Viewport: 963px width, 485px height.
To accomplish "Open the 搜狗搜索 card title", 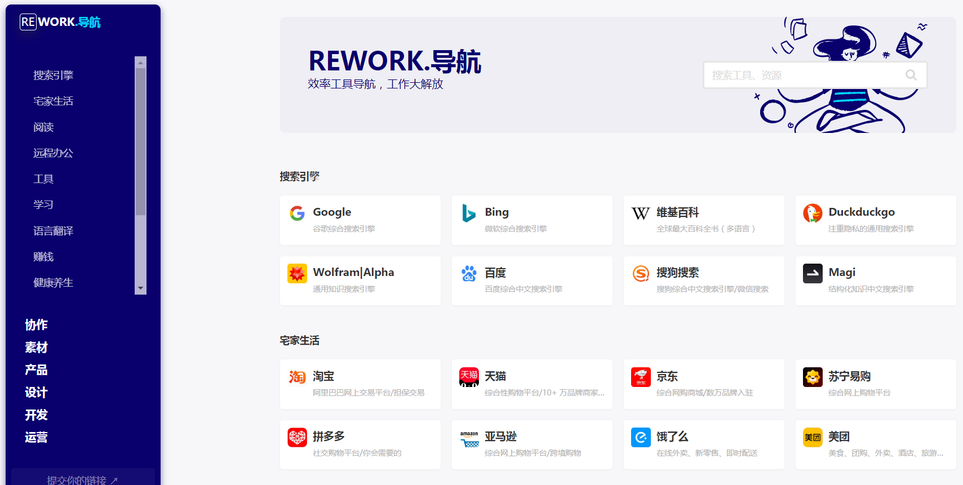I will [x=678, y=273].
